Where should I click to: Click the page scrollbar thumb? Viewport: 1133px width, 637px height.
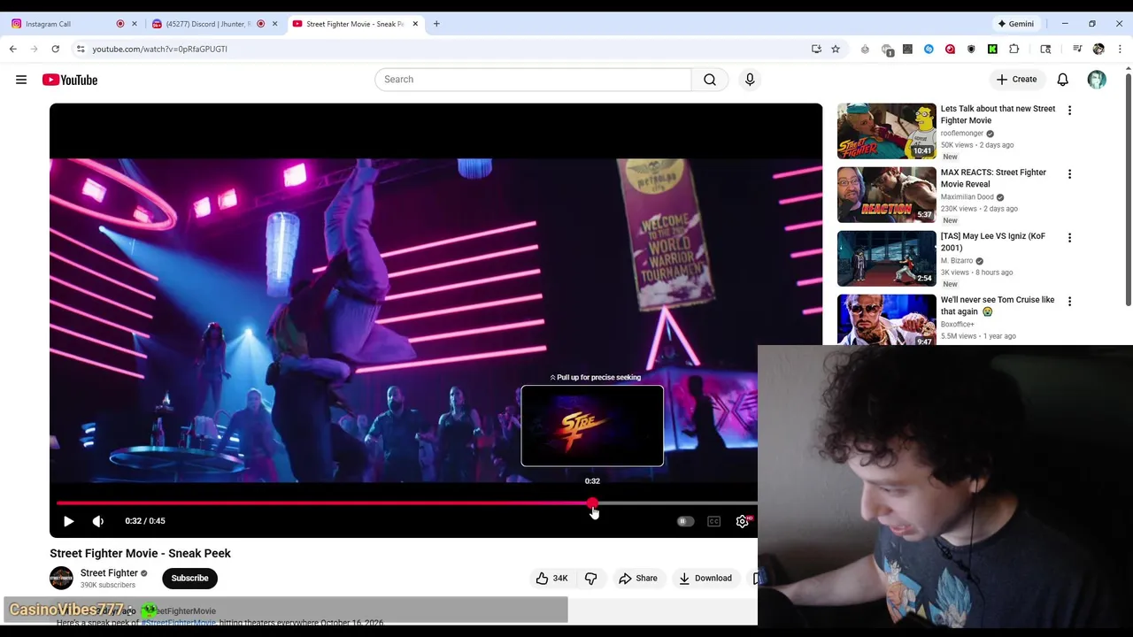[1129, 190]
